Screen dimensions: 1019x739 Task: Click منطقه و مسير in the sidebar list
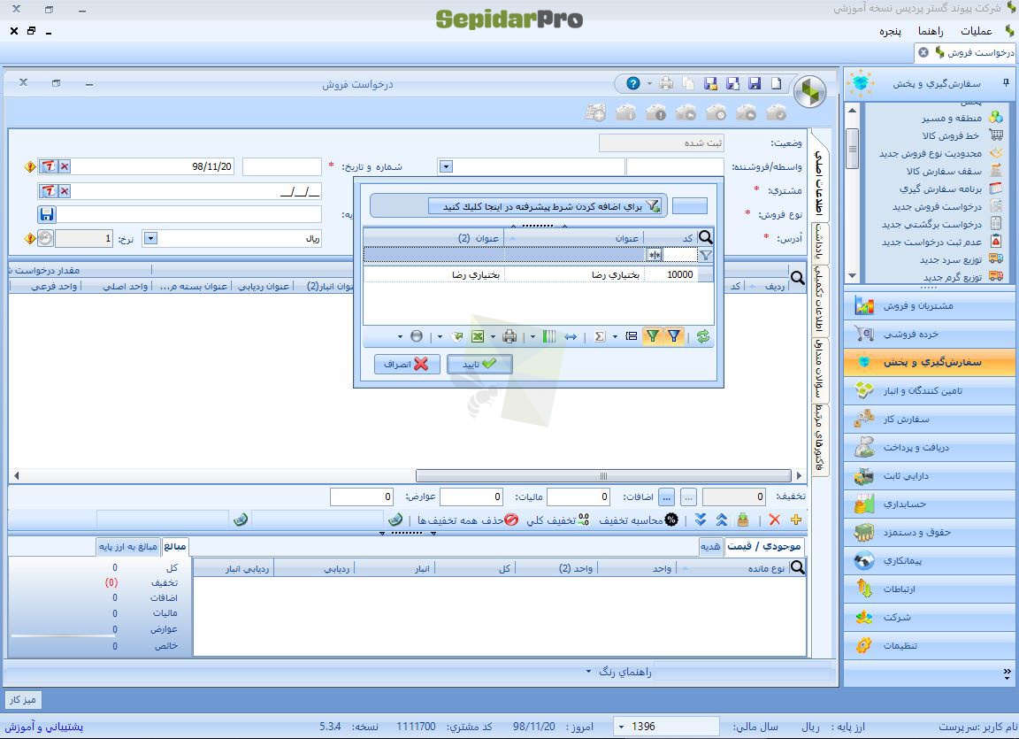(x=952, y=118)
